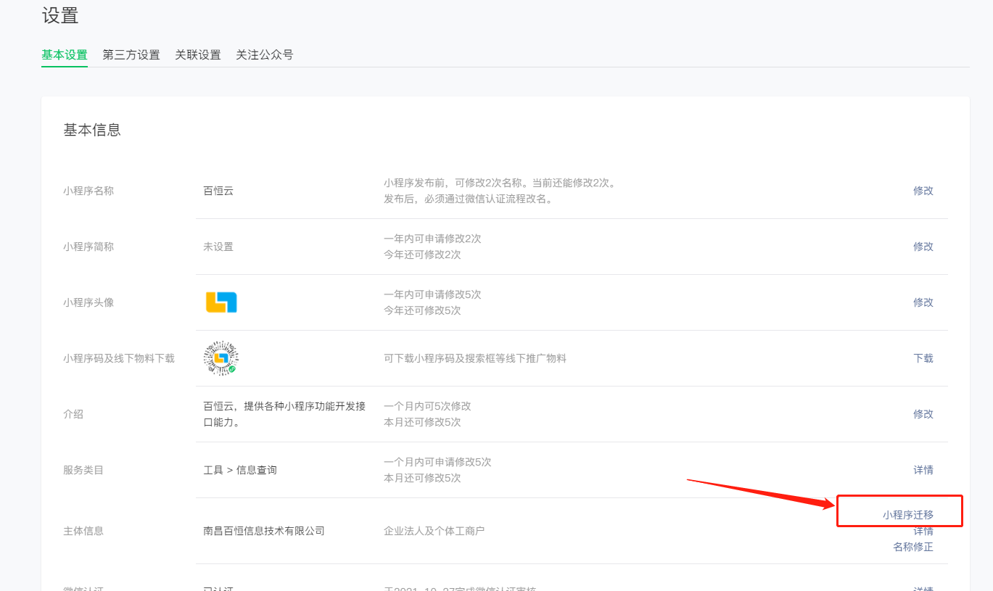Click the 小程序名称 value 百恒云

click(218, 191)
